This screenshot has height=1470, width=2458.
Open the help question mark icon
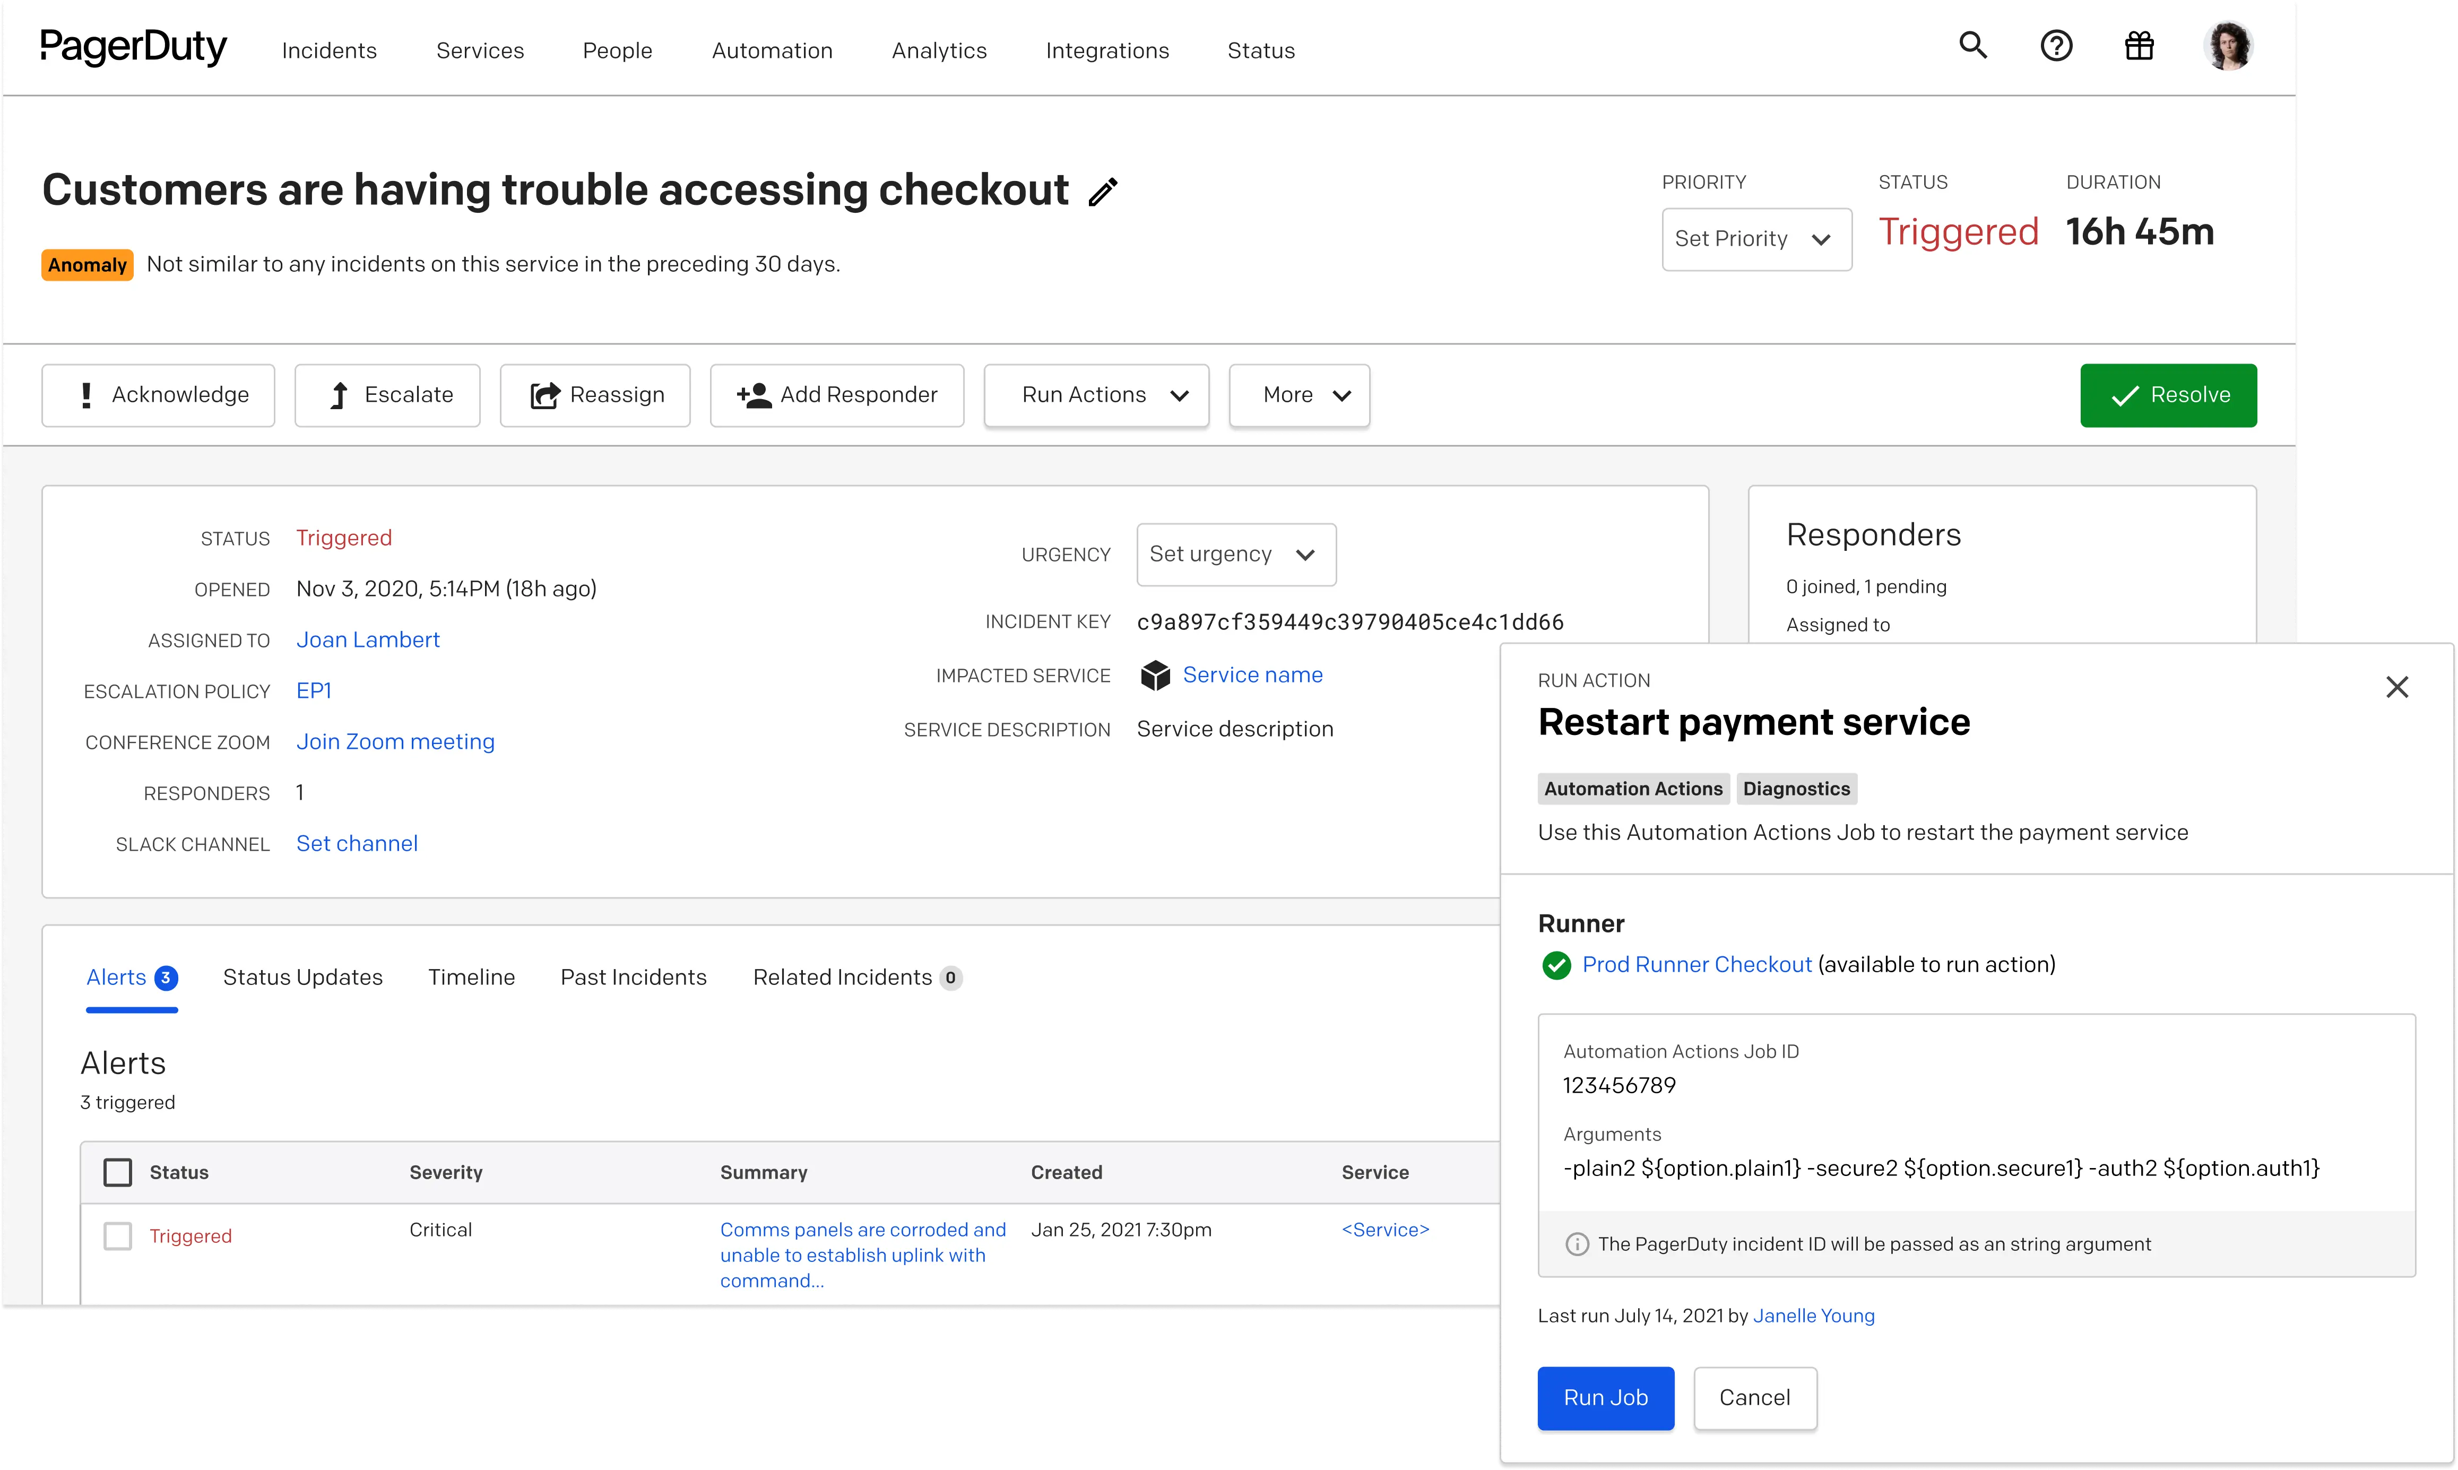(2056, 46)
